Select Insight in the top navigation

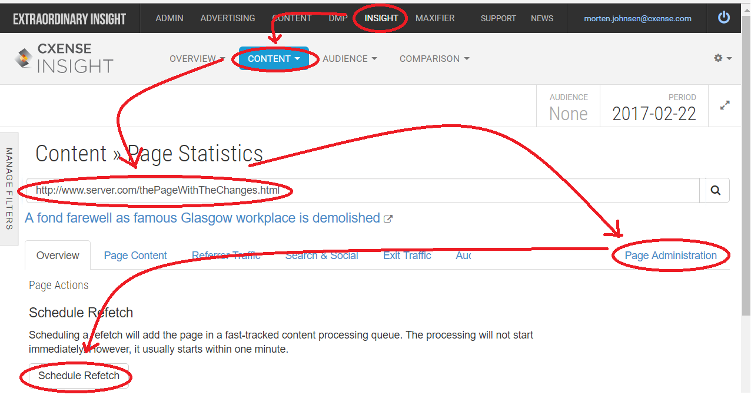click(x=381, y=18)
